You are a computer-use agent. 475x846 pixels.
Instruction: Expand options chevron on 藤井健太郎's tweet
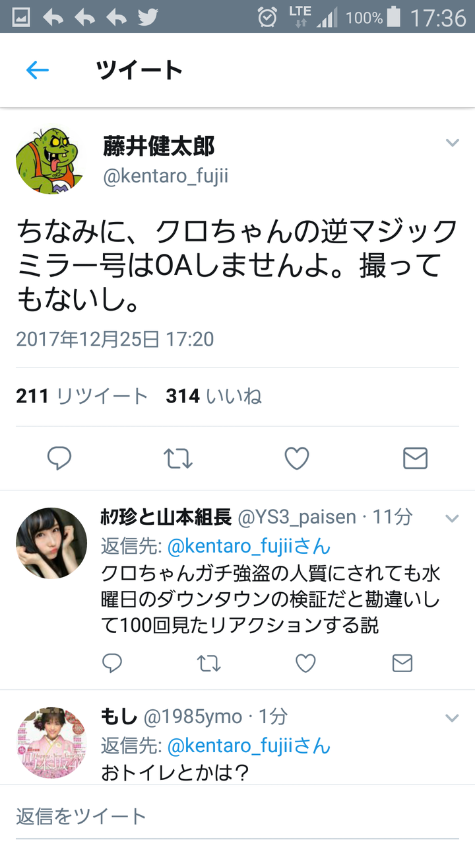[452, 143]
